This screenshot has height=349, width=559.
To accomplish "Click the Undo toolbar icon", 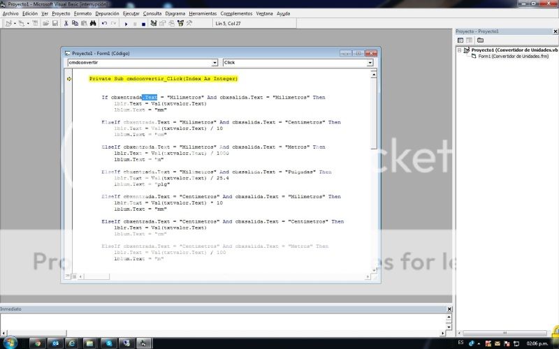I will coord(104,24).
